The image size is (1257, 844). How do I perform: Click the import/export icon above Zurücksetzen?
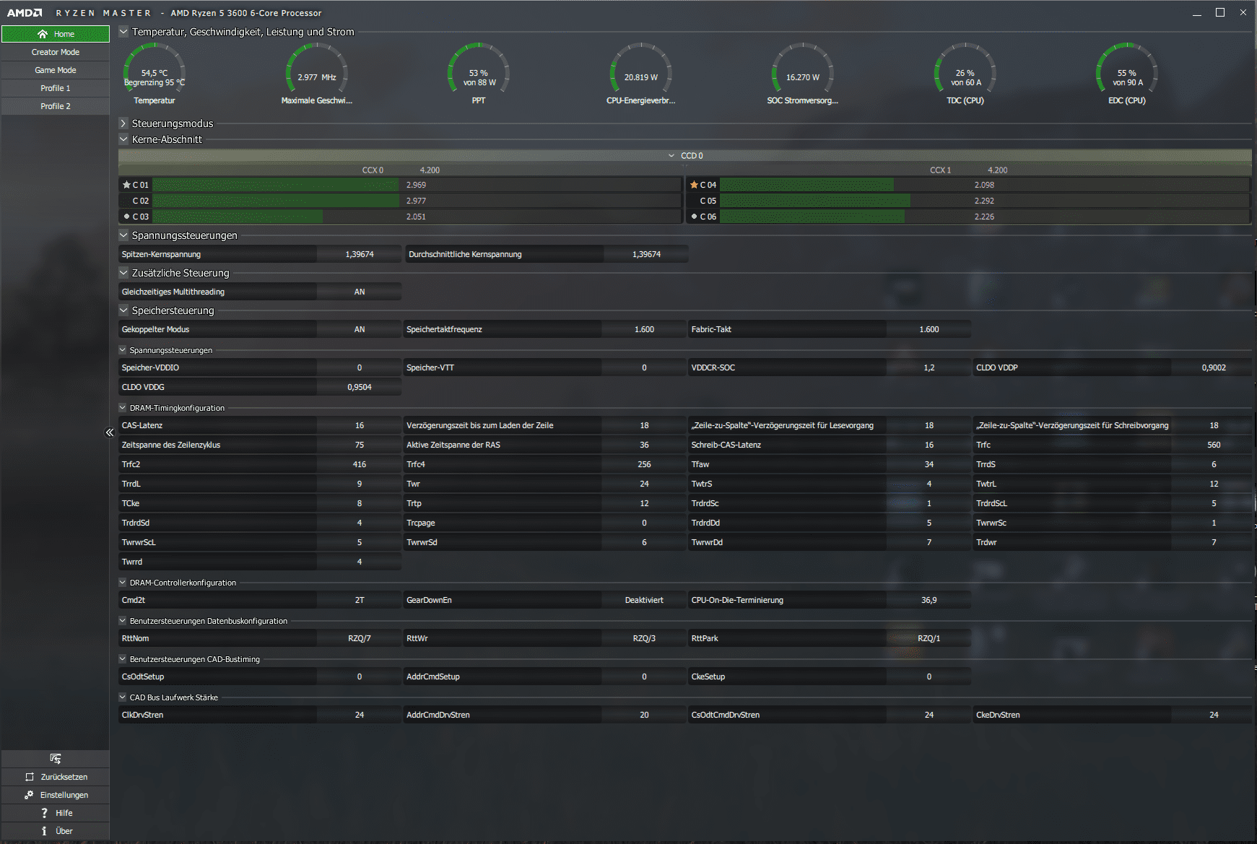[x=56, y=758]
